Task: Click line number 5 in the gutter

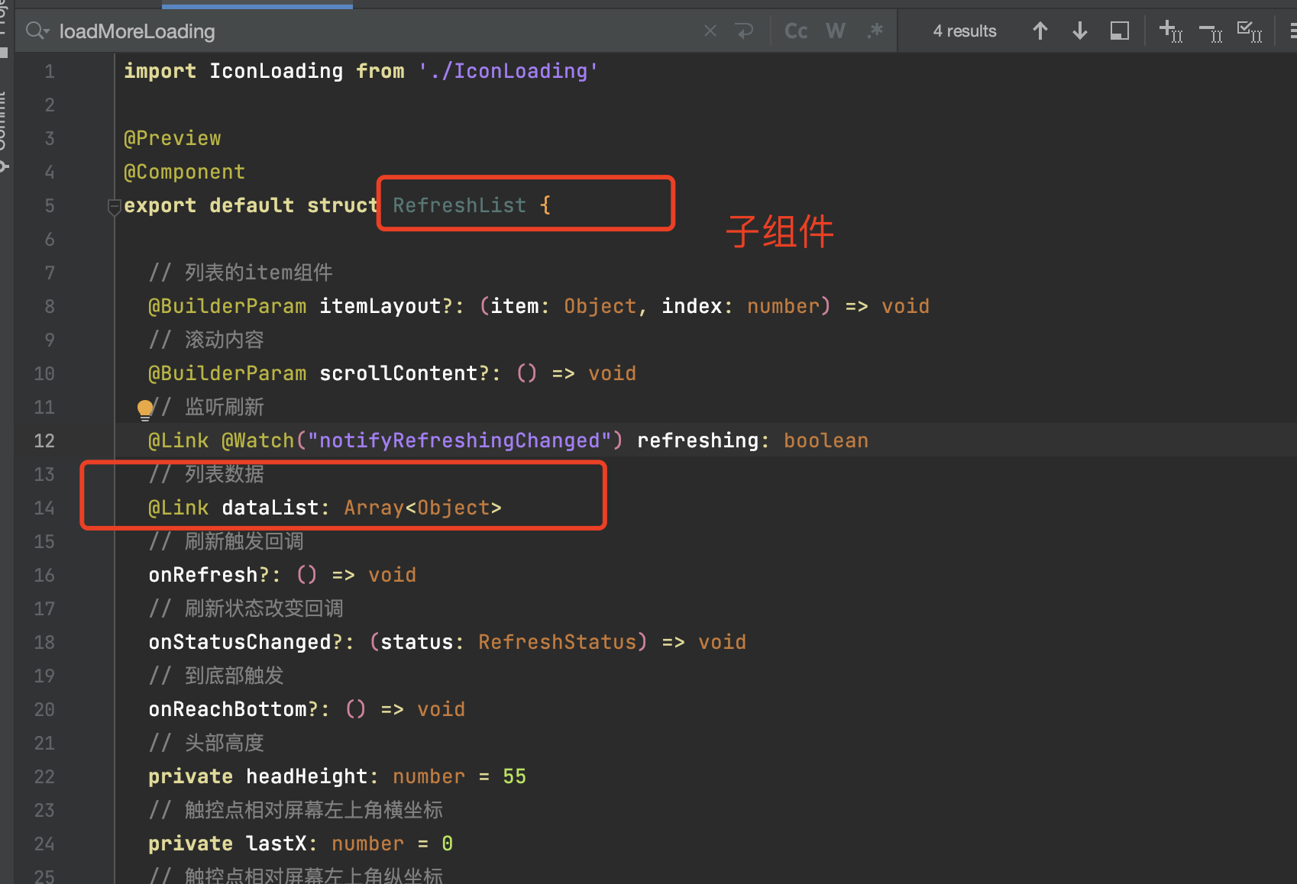Action: point(50,205)
